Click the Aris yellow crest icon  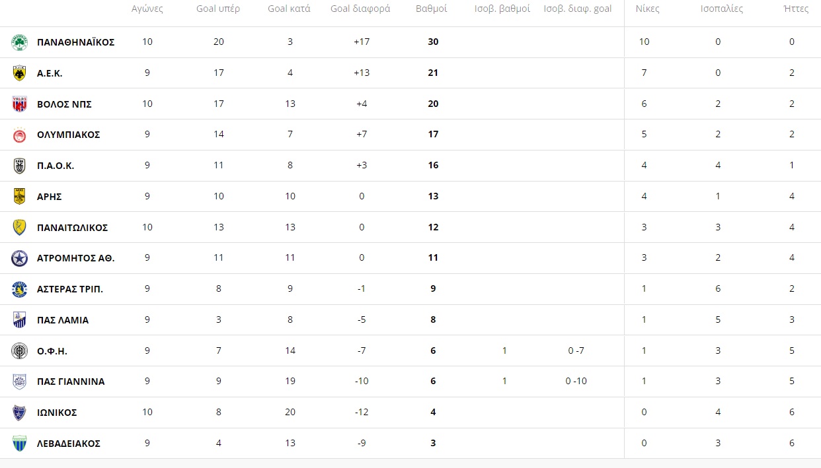coord(19,197)
